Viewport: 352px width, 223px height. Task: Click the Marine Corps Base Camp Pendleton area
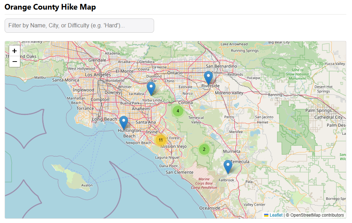[204, 183]
